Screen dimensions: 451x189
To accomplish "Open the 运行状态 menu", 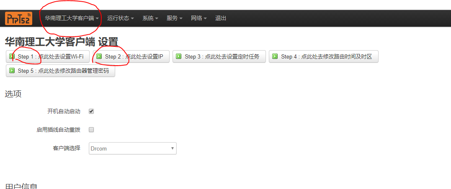I will click(x=121, y=18).
